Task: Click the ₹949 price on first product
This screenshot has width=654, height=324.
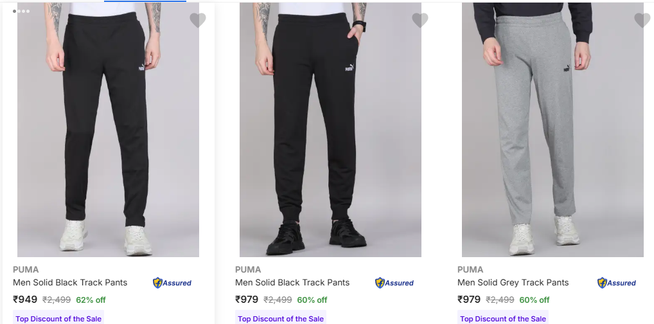Action: [x=25, y=299]
